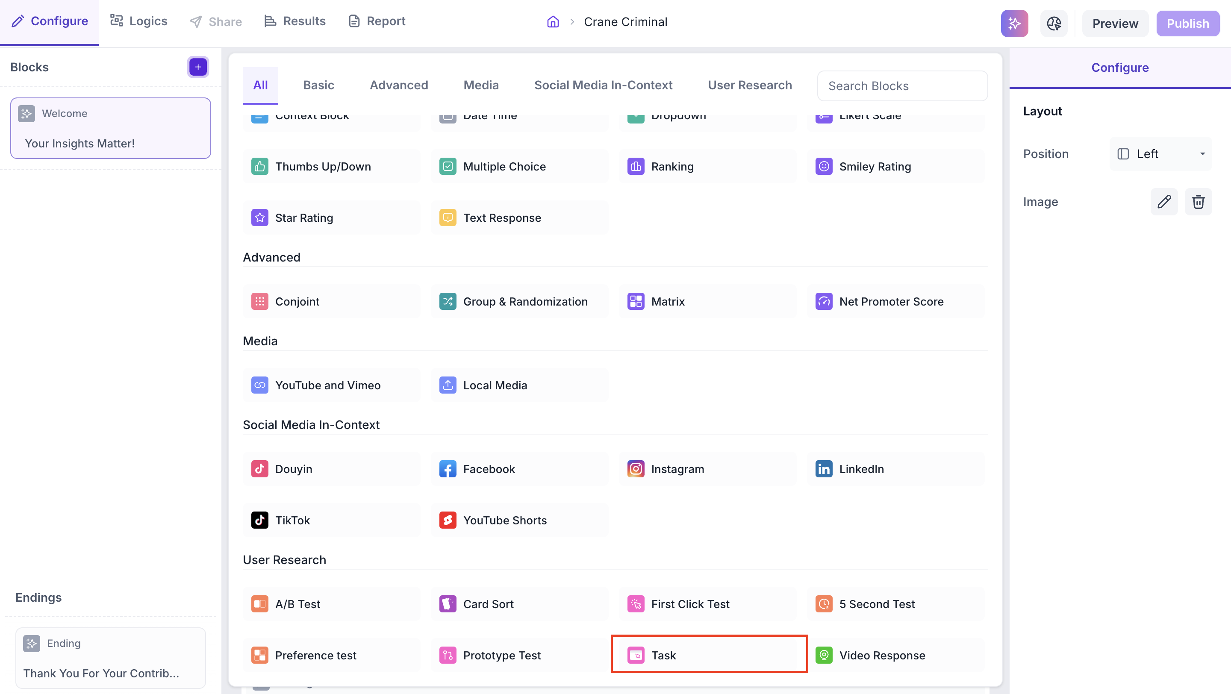1231x694 pixels.
Task: Open the Logics tab
Action: click(x=138, y=21)
